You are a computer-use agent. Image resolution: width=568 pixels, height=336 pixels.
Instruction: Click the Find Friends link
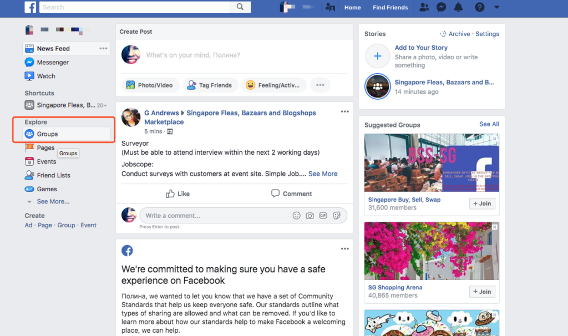coord(390,7)
